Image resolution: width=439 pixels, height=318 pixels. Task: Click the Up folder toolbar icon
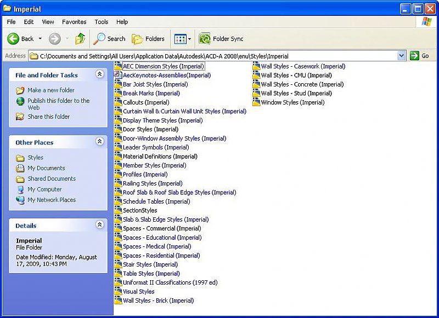[80, 39]
